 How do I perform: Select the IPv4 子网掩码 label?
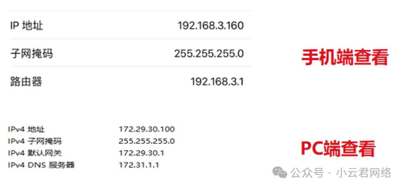35,141
